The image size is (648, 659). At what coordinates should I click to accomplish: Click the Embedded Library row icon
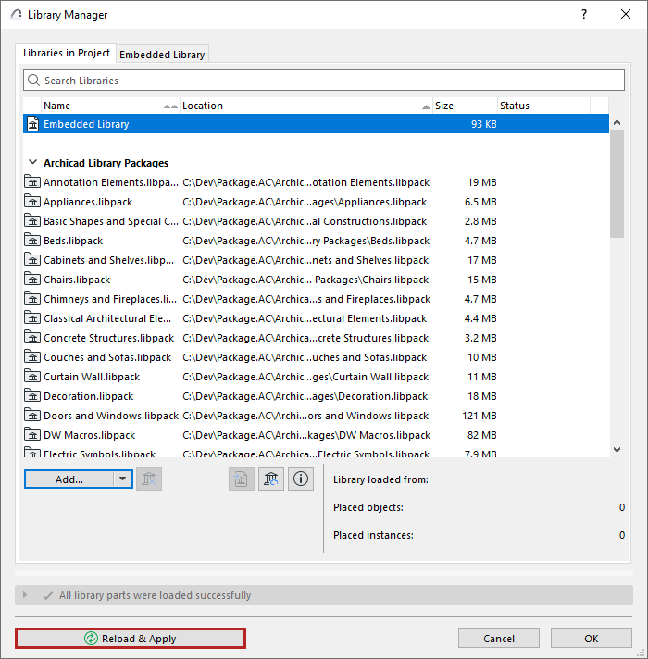coord(32,124)
